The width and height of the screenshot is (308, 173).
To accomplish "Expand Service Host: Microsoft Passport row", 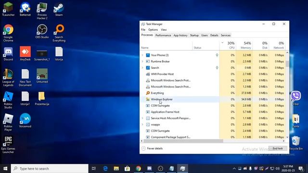I will point(142,118).
